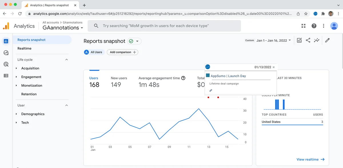
Task: Select the Realtime report
Action: point(24,48)
